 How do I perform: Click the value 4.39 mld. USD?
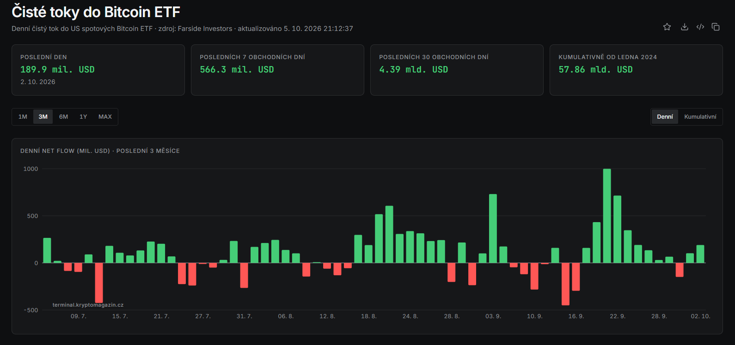[413, 69]
